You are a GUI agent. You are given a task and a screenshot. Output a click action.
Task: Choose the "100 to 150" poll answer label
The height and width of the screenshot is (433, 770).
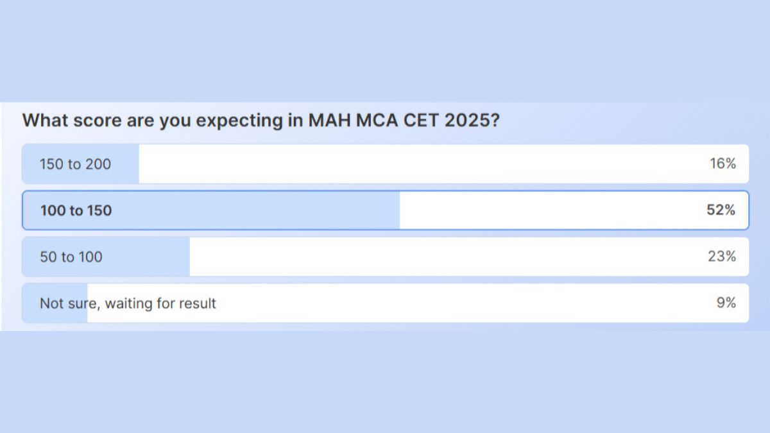[x=76, y=210]
